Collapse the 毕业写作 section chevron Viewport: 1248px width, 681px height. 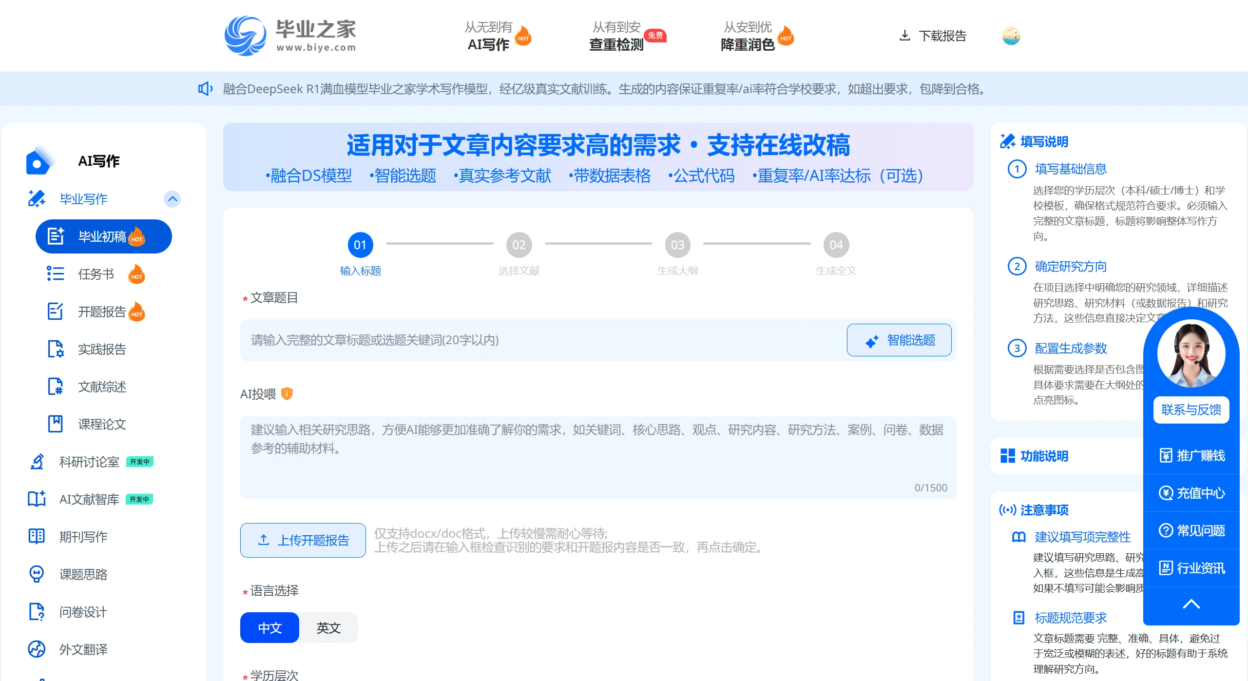click(172, 199)
